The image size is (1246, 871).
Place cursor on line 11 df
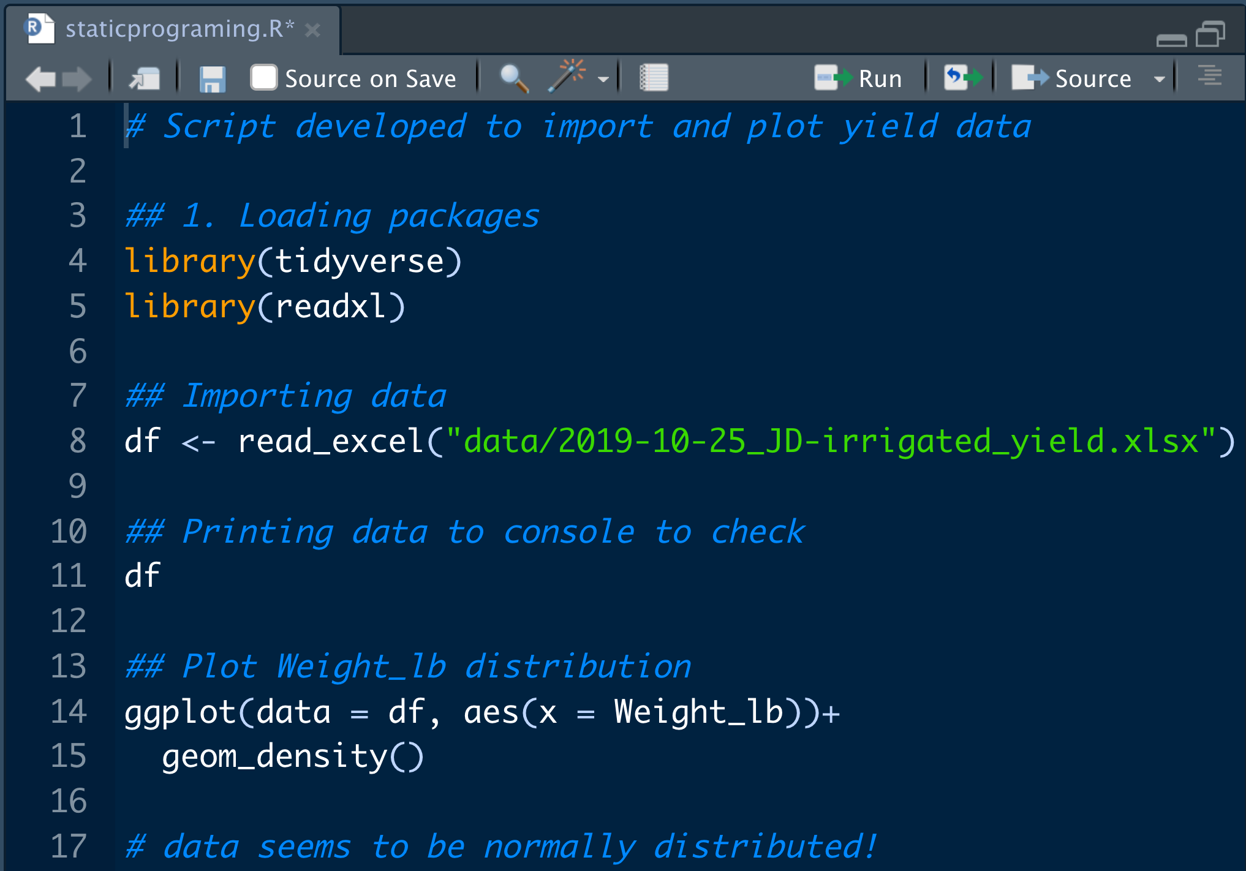142,576
